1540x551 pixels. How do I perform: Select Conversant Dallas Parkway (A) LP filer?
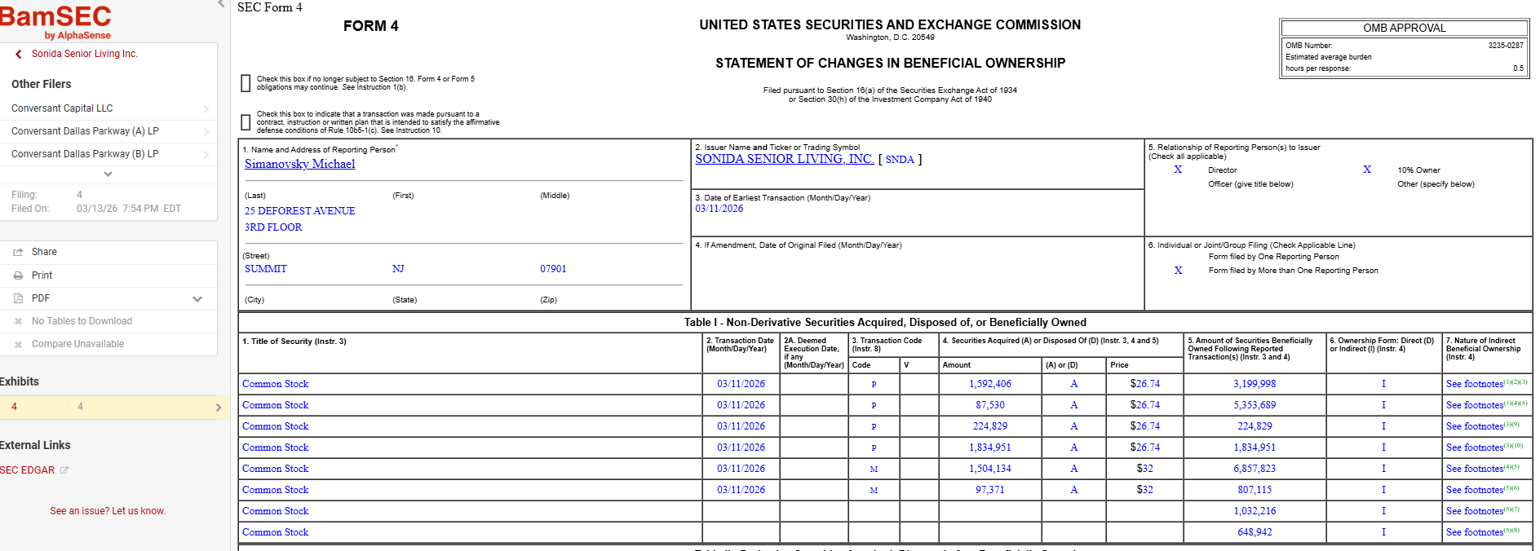(85, 131)
